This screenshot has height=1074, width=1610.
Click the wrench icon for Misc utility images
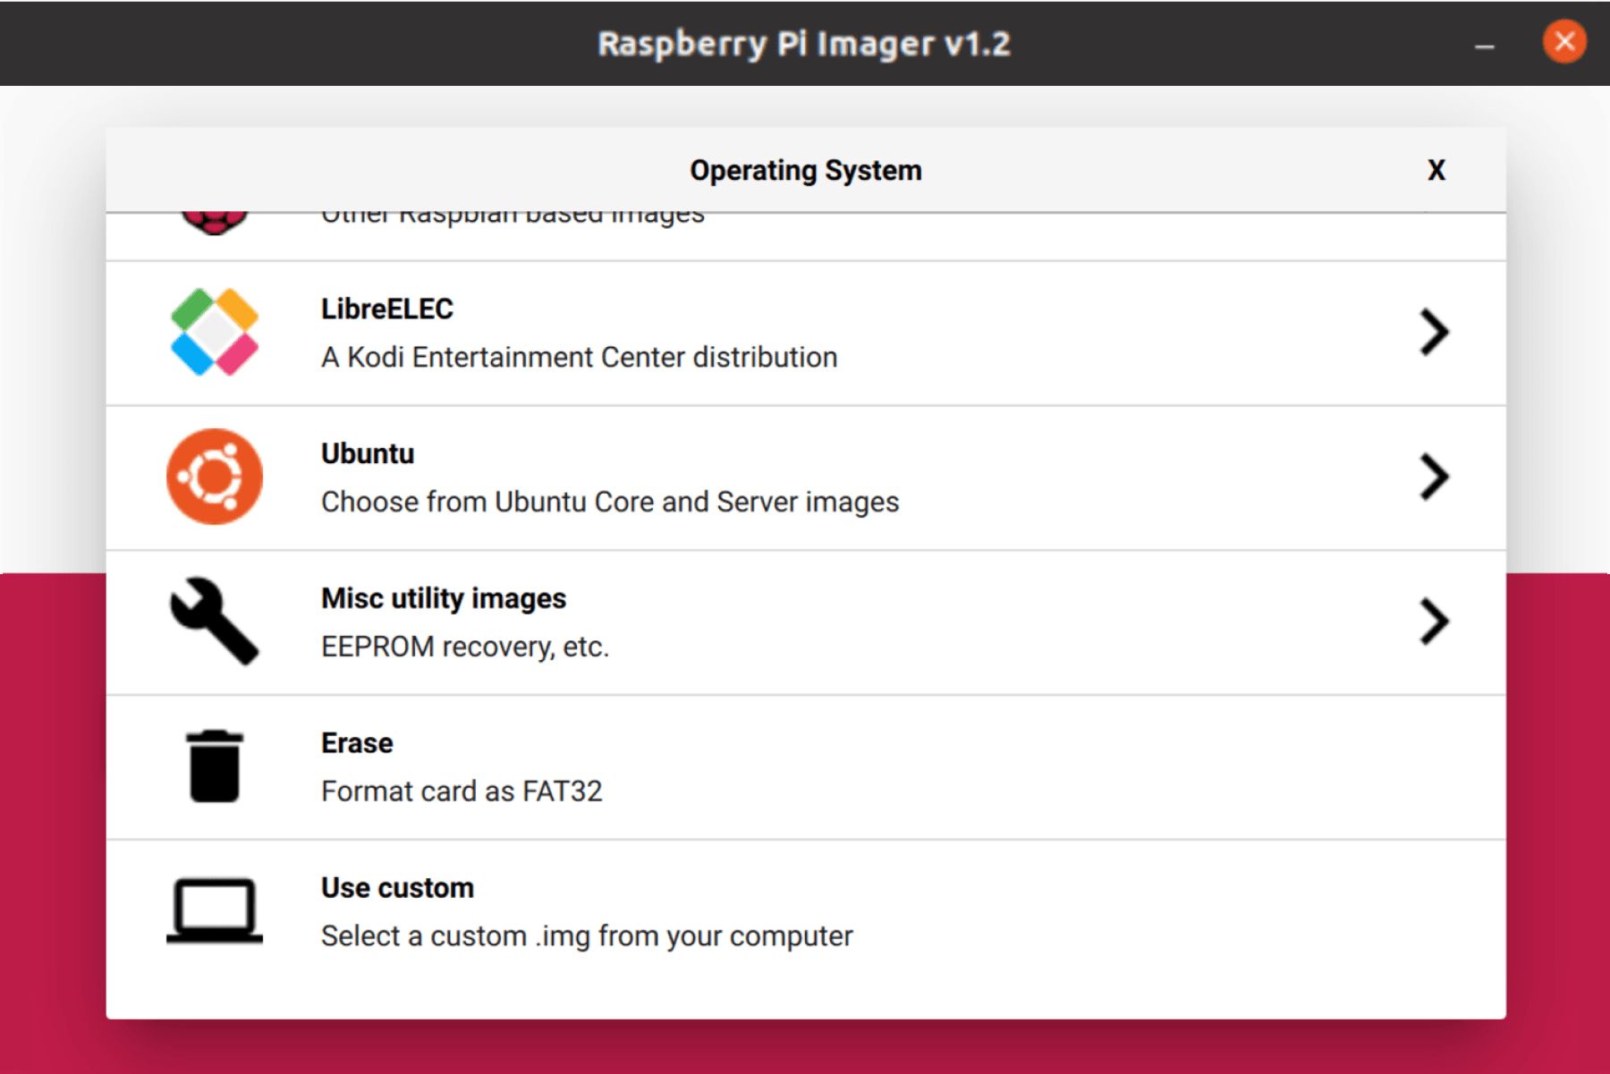pyautogui.click(x=215, y=622)
